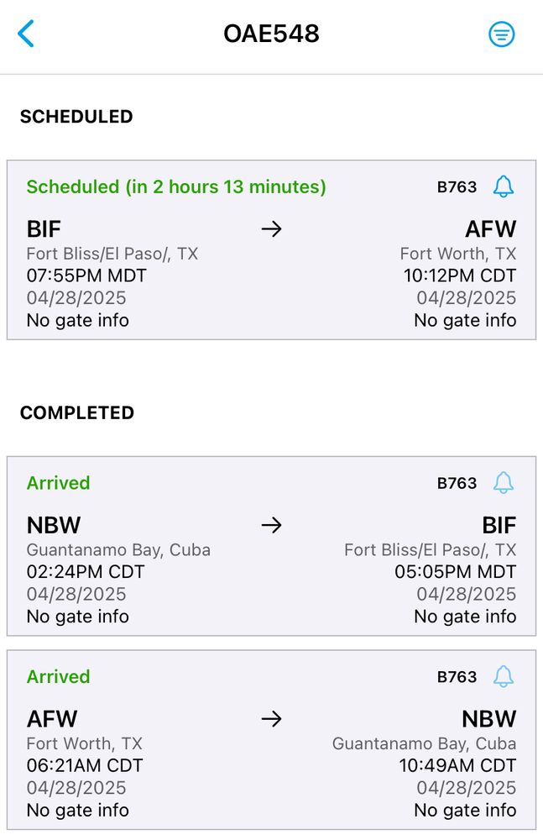Tap B763 aircraft type in scheduled flight
543x840 pixels.
(457, 187)
